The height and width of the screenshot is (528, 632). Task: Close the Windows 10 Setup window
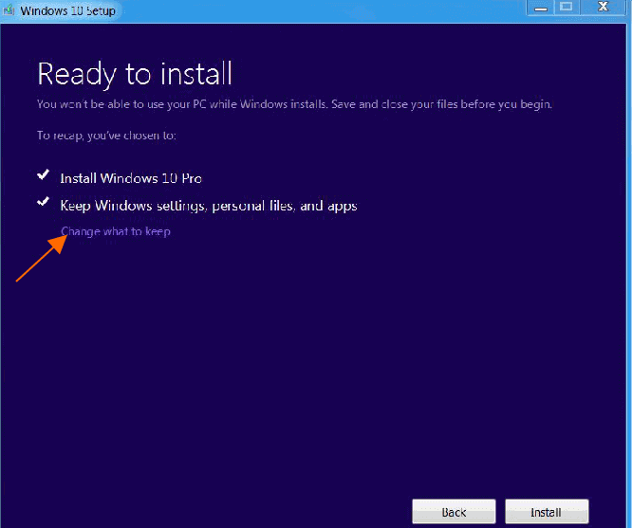603,8
